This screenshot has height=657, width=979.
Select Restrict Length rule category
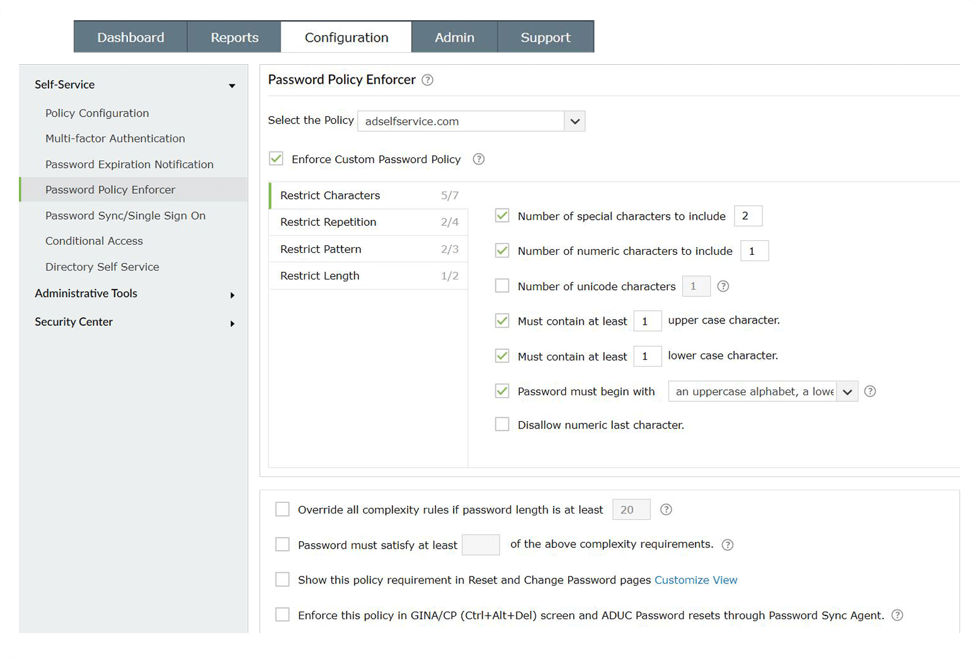pos(369,276)
